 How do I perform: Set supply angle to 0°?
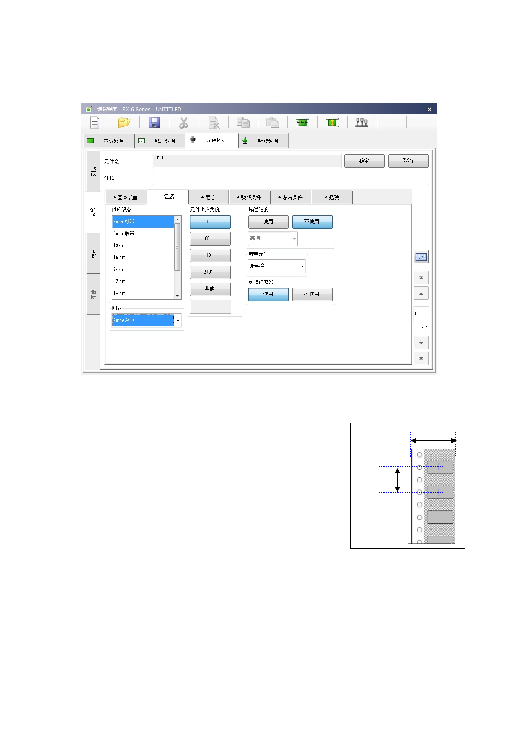point(210,222)
